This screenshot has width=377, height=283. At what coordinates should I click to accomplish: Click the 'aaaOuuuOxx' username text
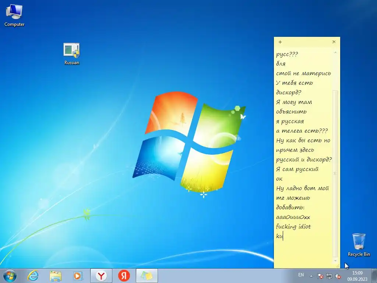(x=293, y=217)
